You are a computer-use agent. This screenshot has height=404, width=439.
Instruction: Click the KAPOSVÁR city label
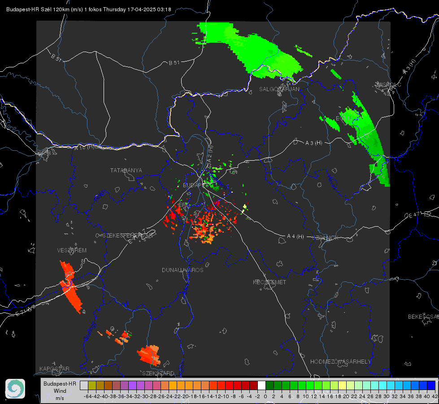pos(54,369)
